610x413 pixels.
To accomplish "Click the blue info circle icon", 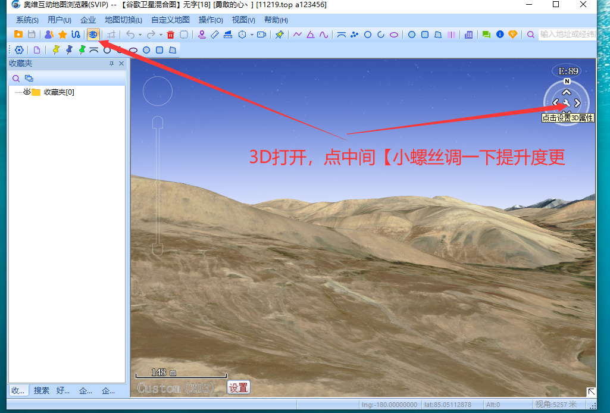I will coord(500,35).
